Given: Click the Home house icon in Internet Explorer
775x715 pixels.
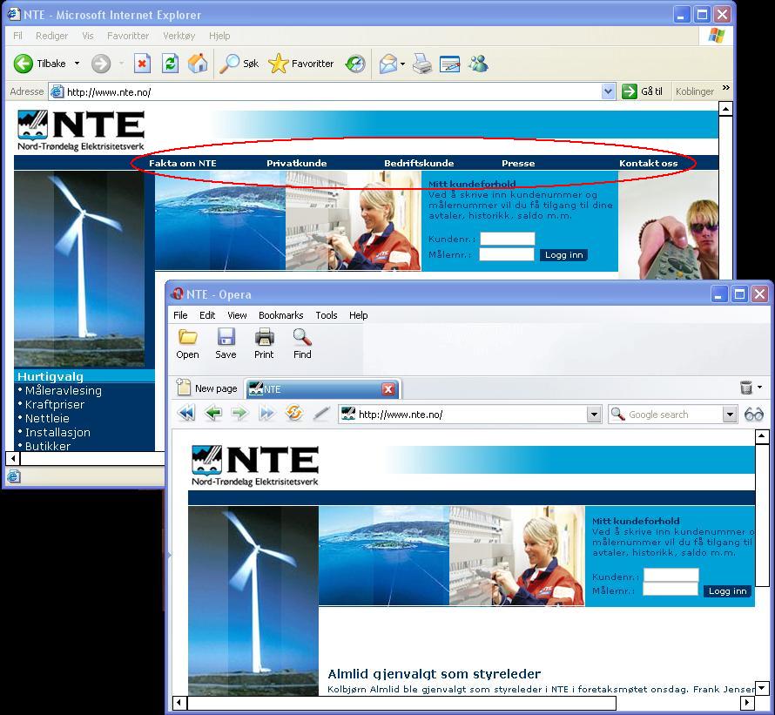Looking at the screenshot, I should (x=198, y=64).
